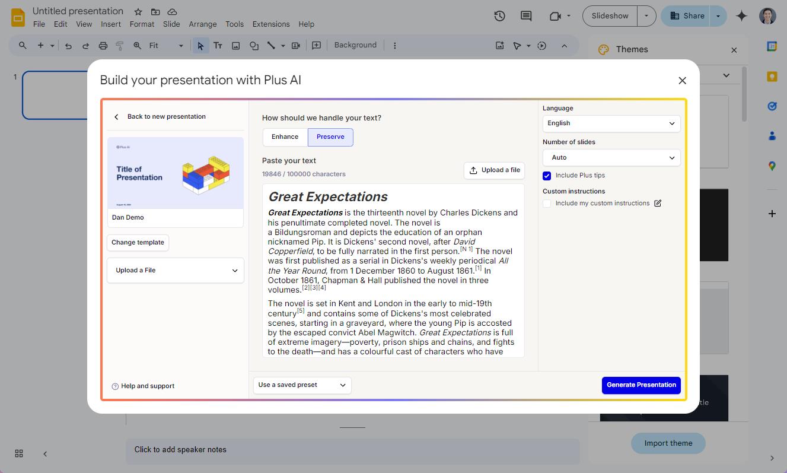Click the Slideshow button
The width and height of the screenshot is (787, 473).
coord(610,16)
